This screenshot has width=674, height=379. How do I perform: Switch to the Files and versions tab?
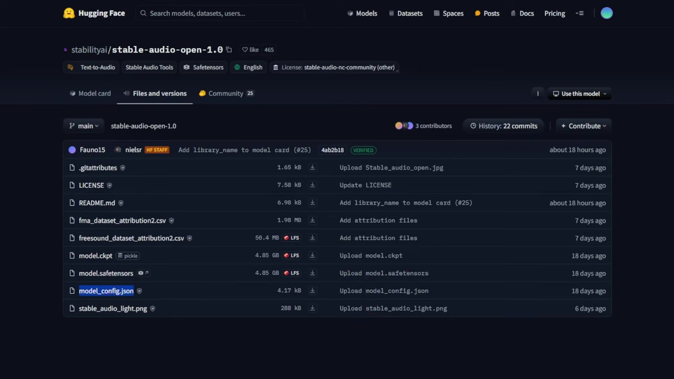(155, 93)
